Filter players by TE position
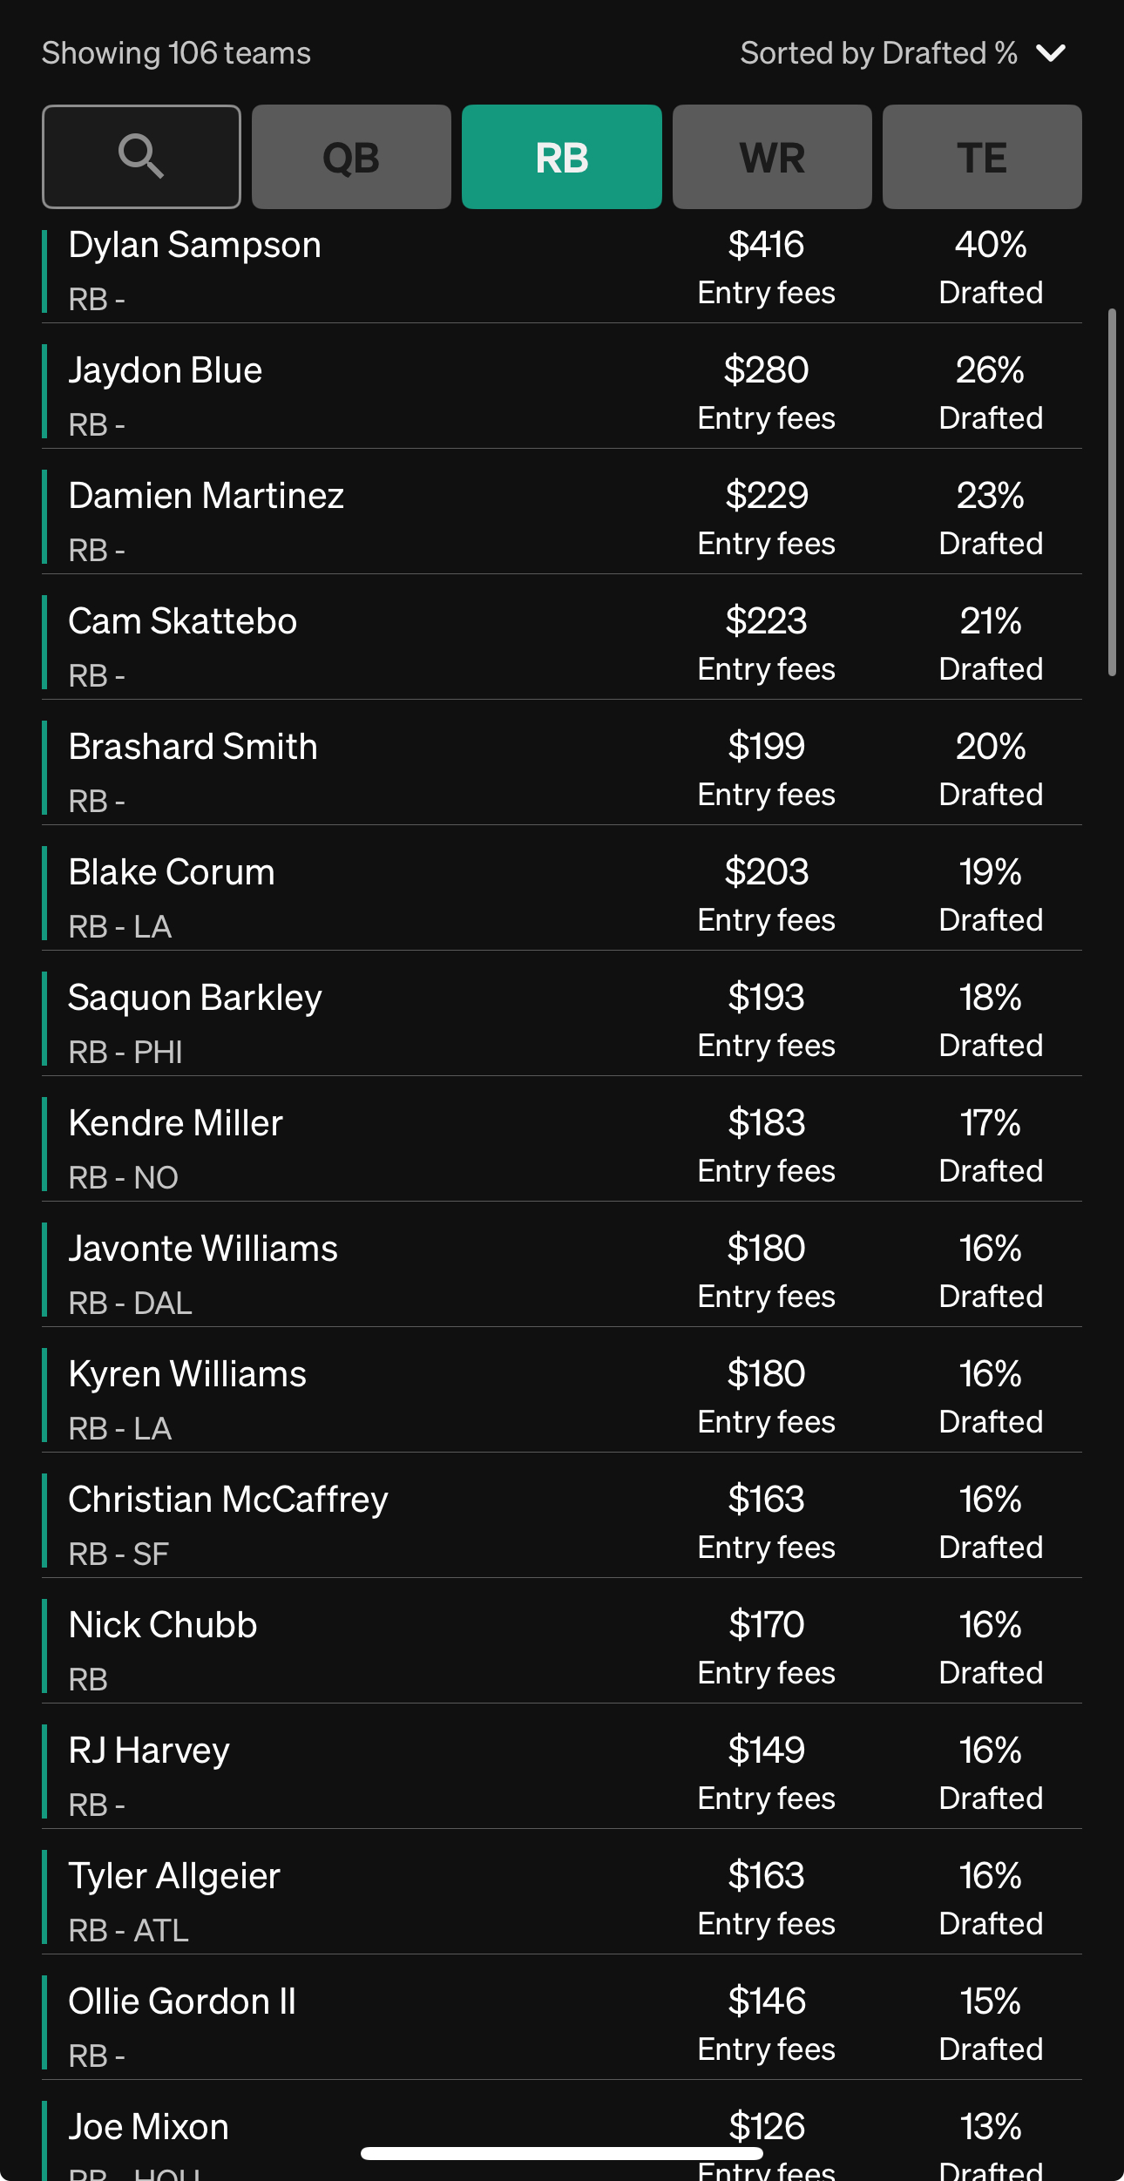Screen dimensions: 1124x2181 click(x=982, y=157)
